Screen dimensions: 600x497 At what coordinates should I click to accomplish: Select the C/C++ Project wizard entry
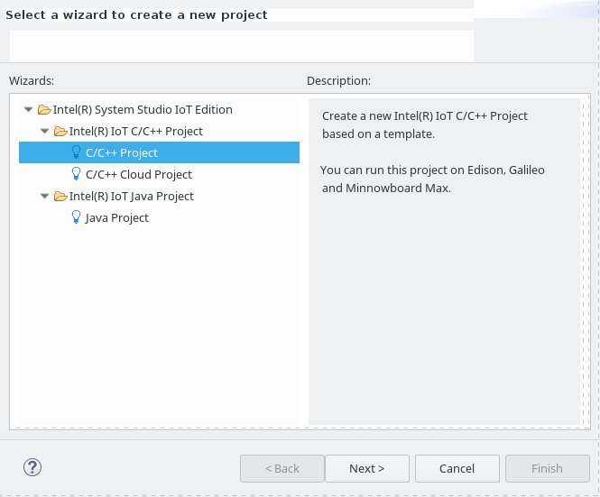click(x=159, y=152)
